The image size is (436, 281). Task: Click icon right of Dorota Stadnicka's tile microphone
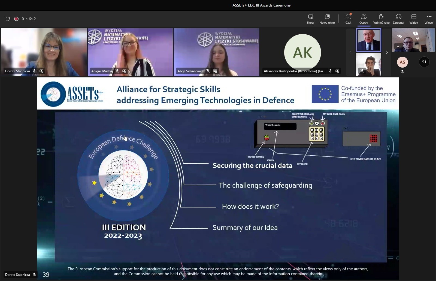41,71
